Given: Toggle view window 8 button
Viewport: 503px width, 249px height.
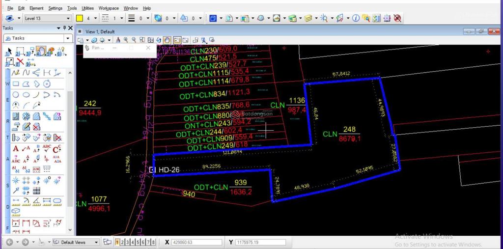Looking at the screenshot, I should (x=153, y=242).
